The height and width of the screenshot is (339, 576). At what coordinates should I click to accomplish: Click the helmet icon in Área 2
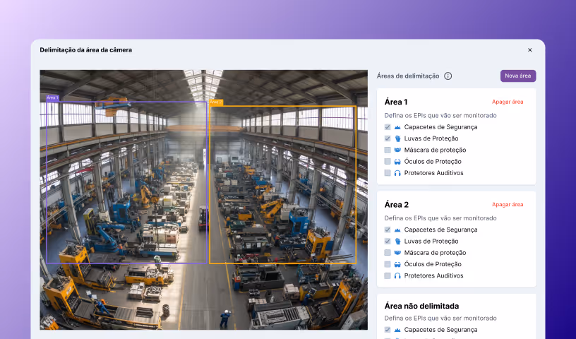tap(397, 230)
